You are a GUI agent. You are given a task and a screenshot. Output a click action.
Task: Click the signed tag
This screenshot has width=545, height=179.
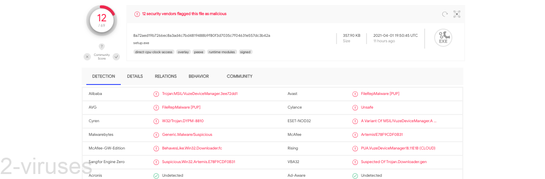245,52
